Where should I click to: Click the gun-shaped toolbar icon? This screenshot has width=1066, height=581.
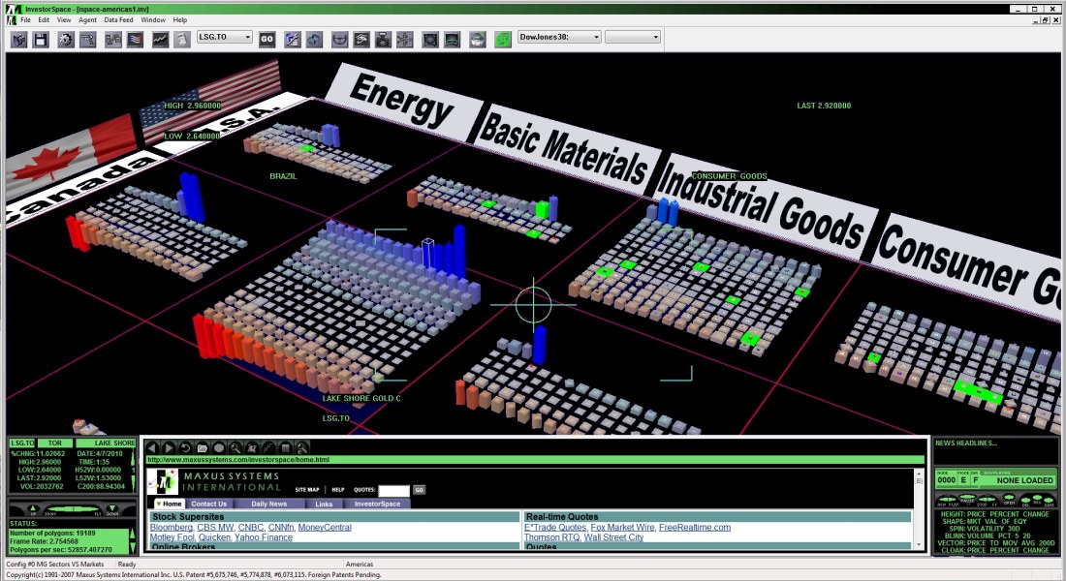click(x=87, y=40)
